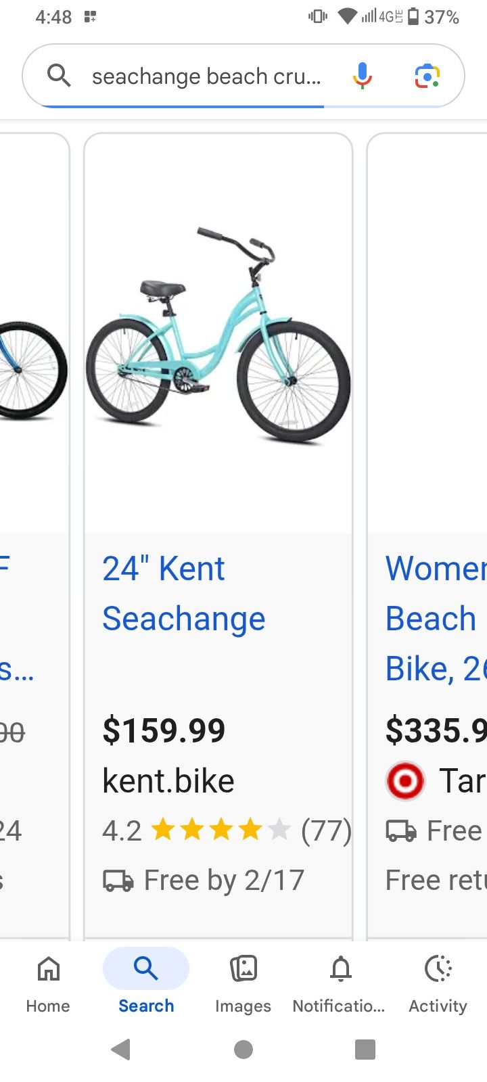Tap the 4.2 star rating row
487x1082 pixels.
[x=226, y=830]
